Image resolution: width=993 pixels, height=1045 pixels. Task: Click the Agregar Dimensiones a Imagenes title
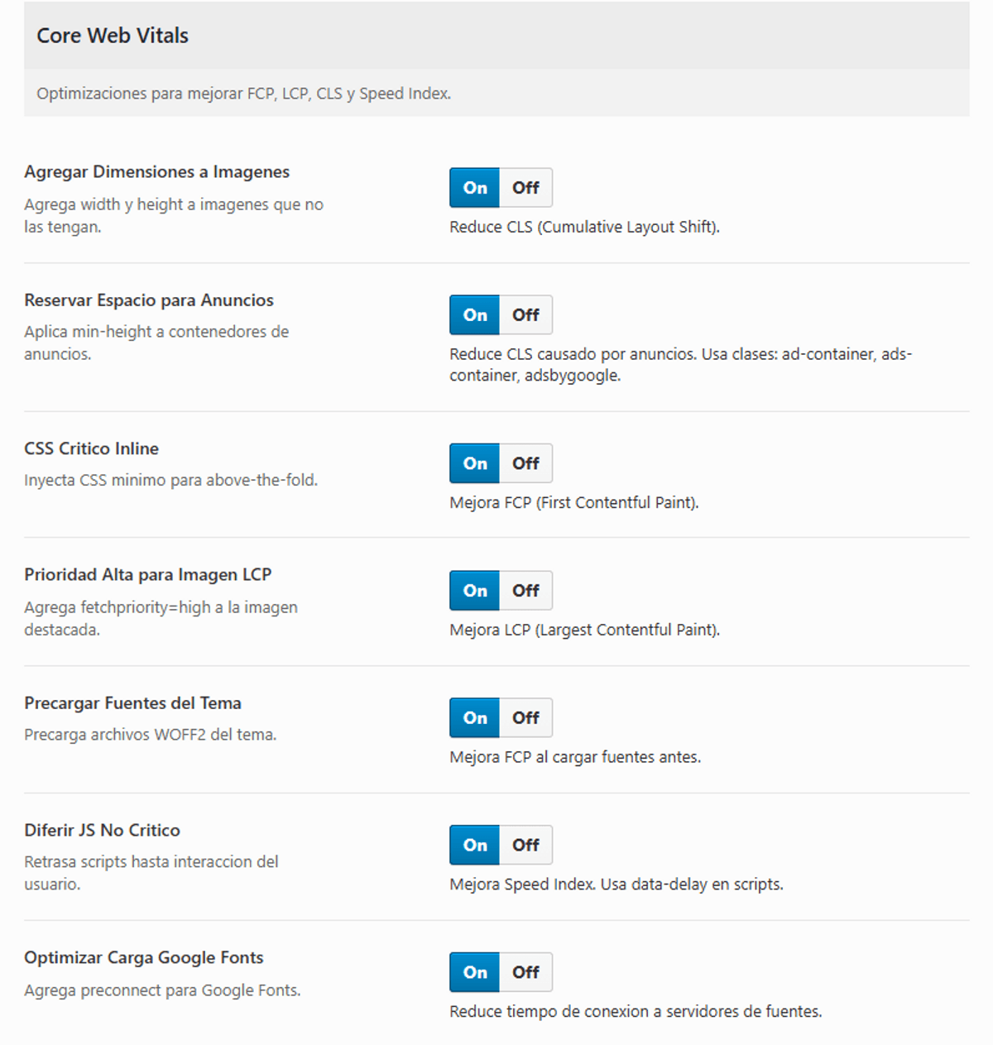[157, 172]
